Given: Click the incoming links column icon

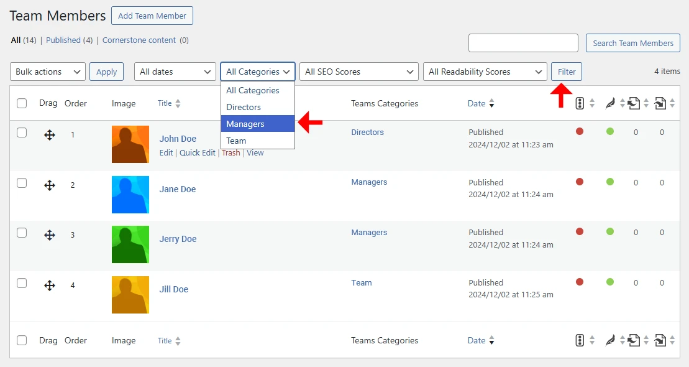Looking at the screenshot, I should 635,103.
